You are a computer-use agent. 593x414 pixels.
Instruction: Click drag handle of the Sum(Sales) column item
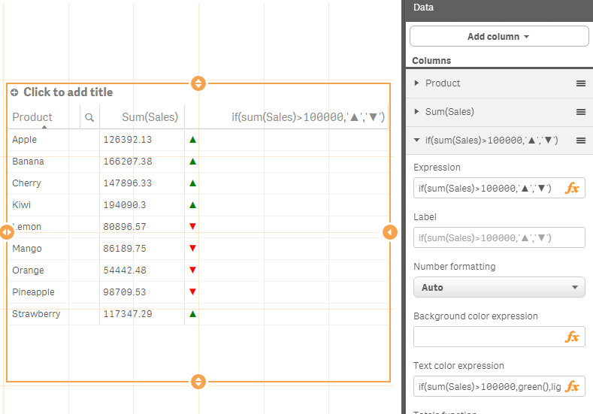tap(581, 112)
